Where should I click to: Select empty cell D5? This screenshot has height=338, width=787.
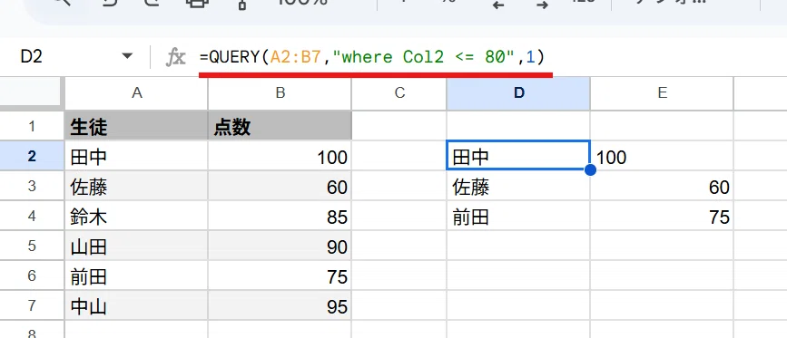[x=518, y=246]
